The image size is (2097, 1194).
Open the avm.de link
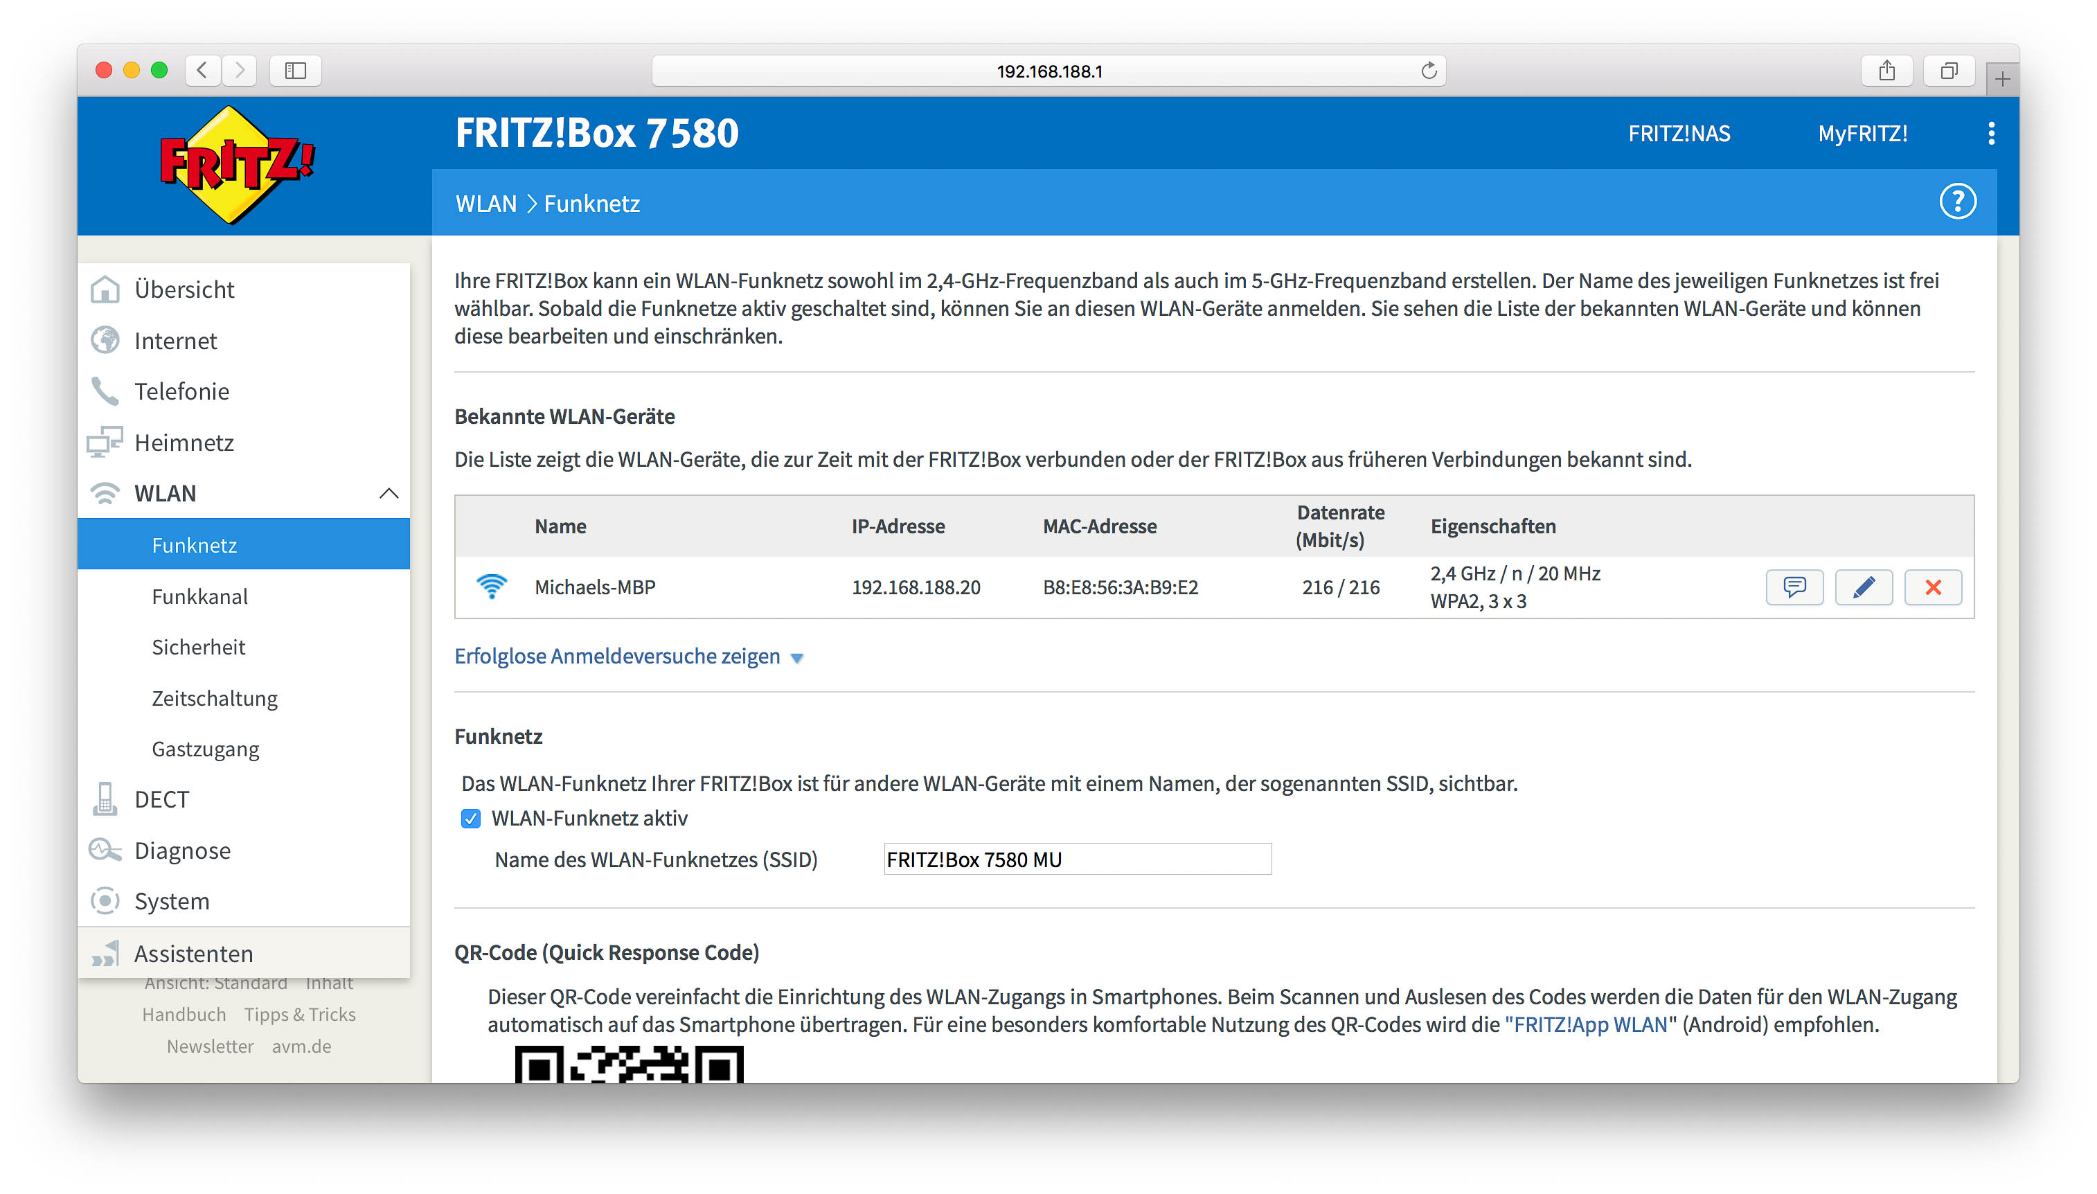(301, 1047)
